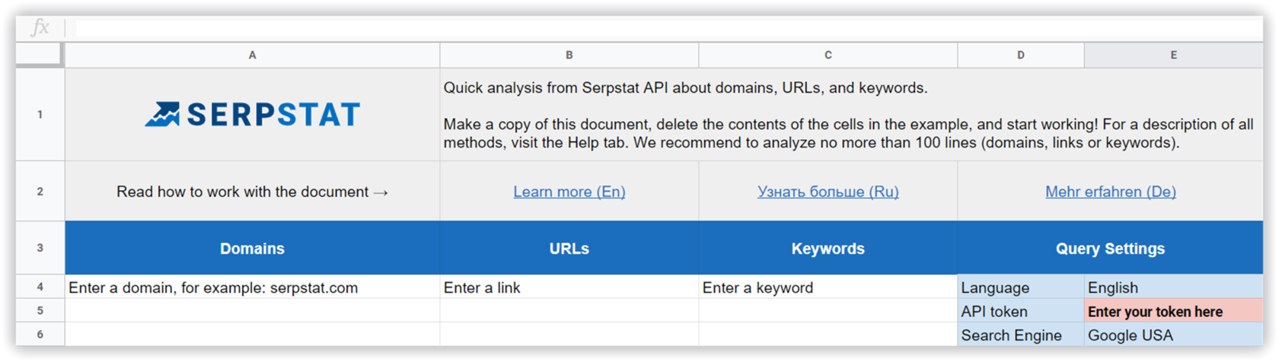Select column D header

pyautogui.click(x=1020, y=55)
